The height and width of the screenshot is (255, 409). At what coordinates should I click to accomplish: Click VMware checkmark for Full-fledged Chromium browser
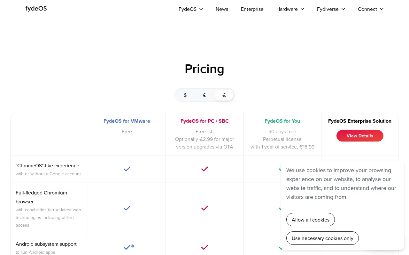[127, 208]
